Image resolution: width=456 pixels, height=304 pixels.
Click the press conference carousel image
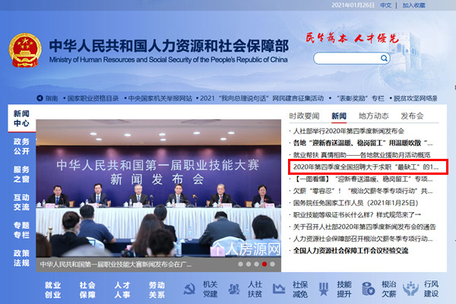point(159,188)
